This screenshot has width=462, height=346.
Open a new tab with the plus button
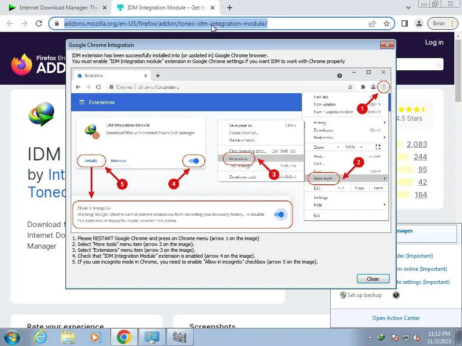click(230, 8)
